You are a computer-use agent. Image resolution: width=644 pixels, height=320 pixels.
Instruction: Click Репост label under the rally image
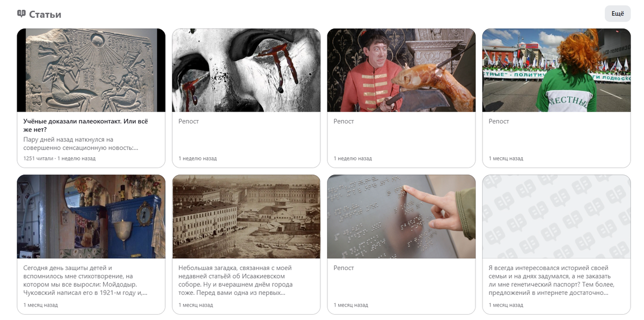499,121
